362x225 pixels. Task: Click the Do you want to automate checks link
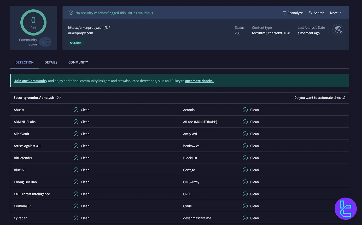(x=320, y=97)
